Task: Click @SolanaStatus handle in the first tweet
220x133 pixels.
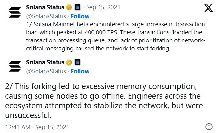Action: pyautogui.click(x=46, y=16)
